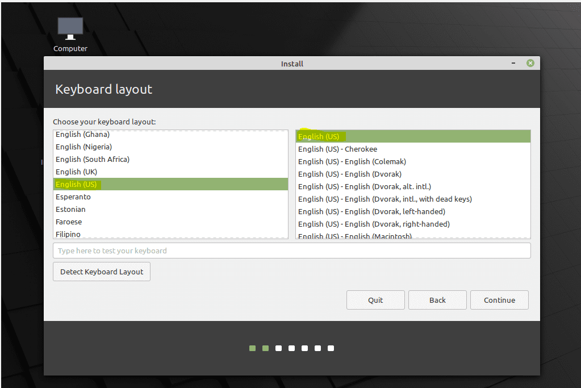Click the keyboard test input field
Screen dimensions: 581x388
[291, 250]
